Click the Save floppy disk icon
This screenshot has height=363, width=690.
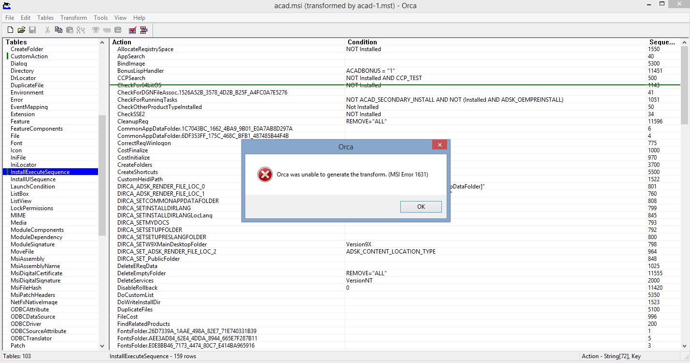coord(32,30)
